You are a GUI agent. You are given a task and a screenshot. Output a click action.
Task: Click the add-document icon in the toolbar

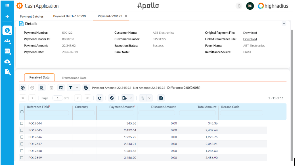41,88
